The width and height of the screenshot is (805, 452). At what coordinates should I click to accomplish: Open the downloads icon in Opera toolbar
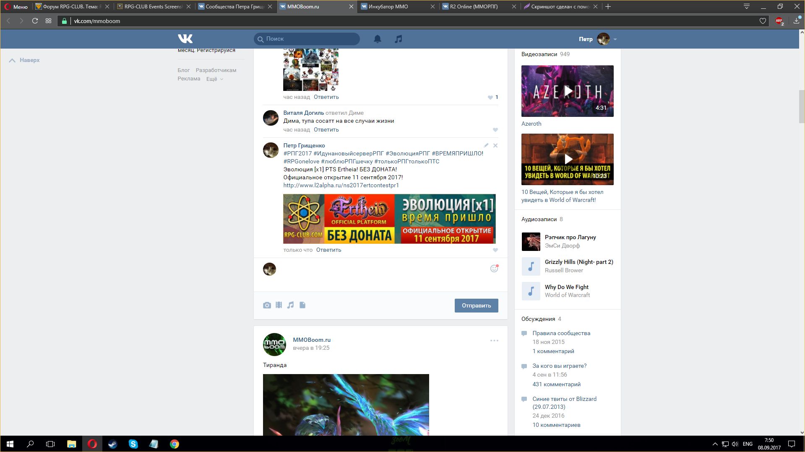[x=797, y=21]
